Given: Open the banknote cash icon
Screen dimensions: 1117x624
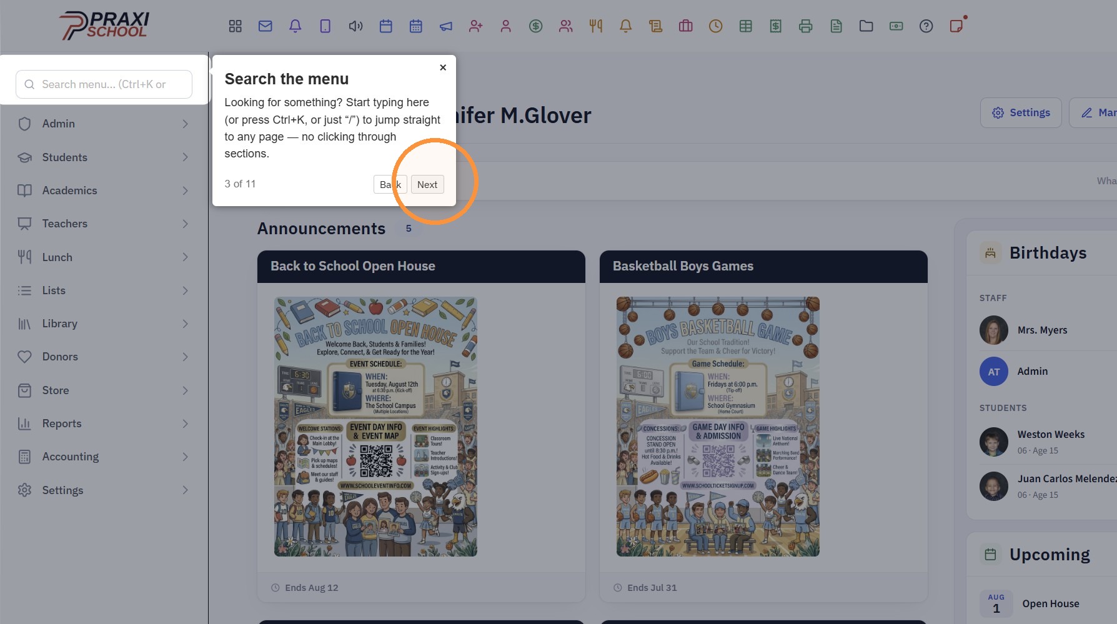Looking at the screenshot, I should click(x=896, y=26).
